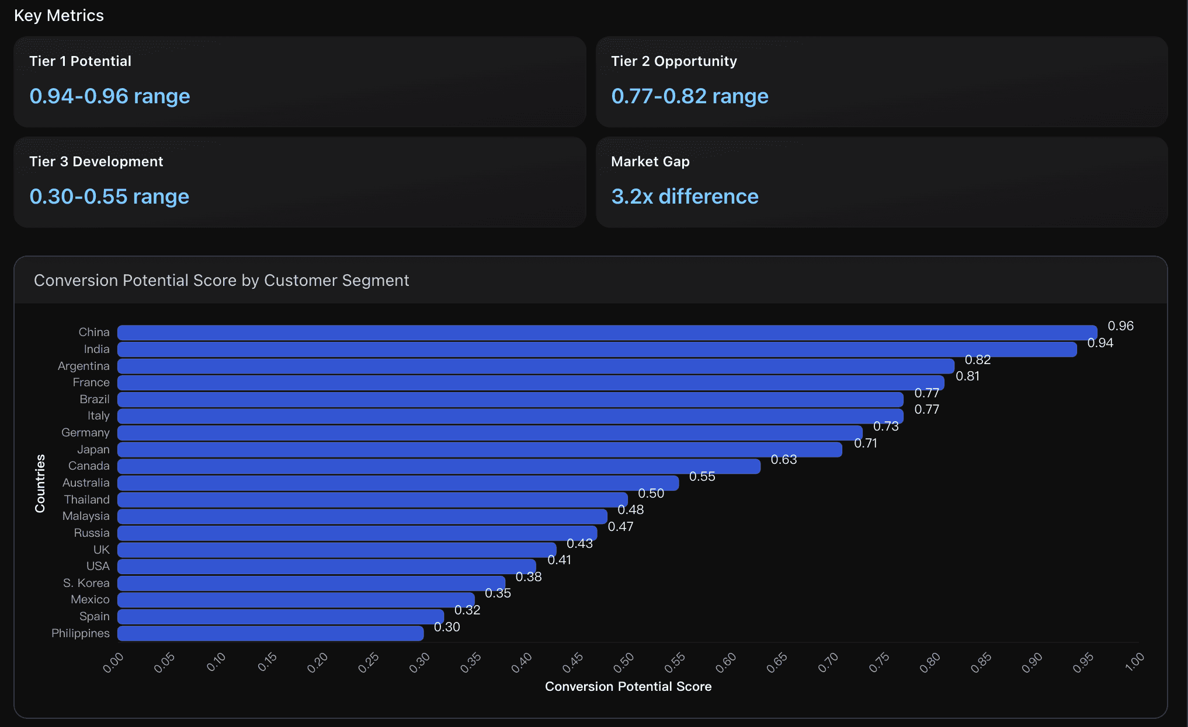Select the Argentina country label
Screen dimensions: 1188x727
(84, 366)
